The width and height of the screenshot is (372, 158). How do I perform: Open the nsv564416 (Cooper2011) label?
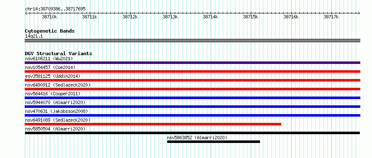(x=53, y=94)
